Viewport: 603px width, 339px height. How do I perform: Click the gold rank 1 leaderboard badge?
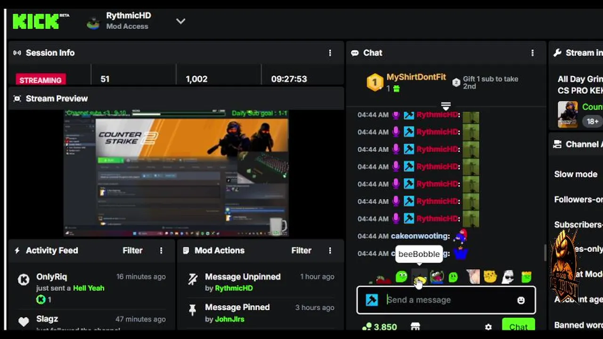point(375,82)
